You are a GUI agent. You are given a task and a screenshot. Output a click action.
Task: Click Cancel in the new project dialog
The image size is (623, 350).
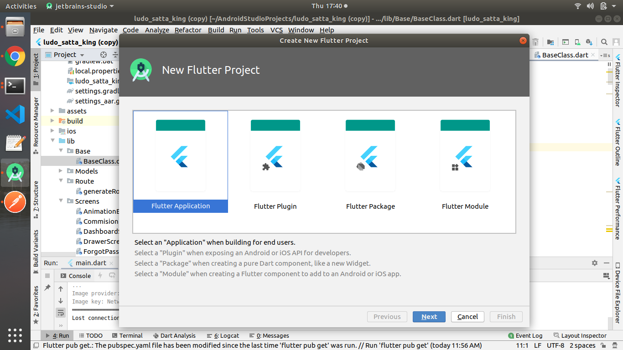click(467, 317)
